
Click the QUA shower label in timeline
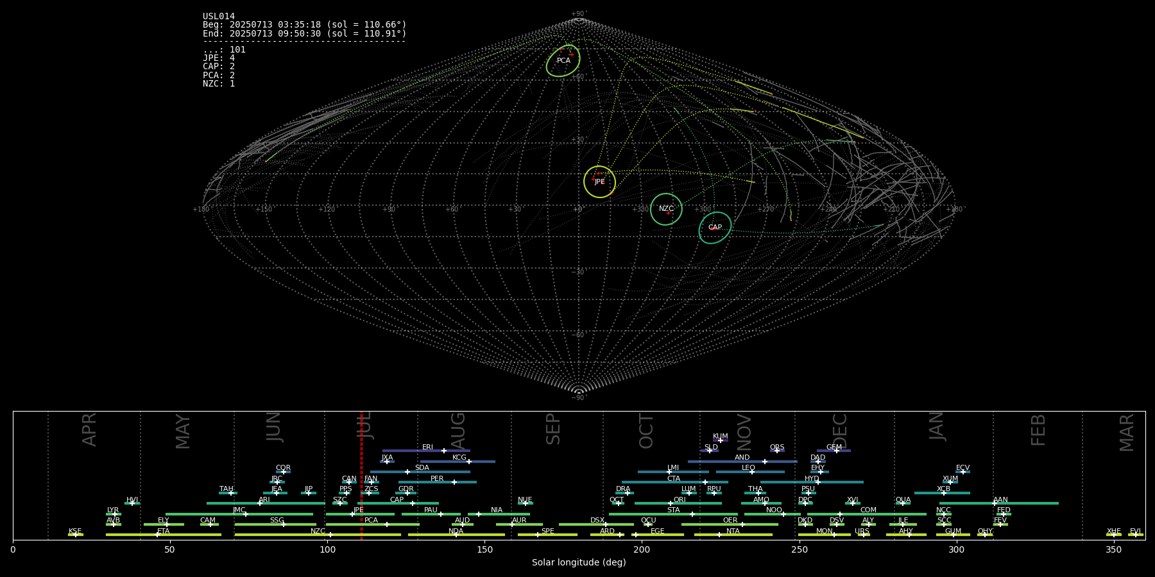(903, 500)
